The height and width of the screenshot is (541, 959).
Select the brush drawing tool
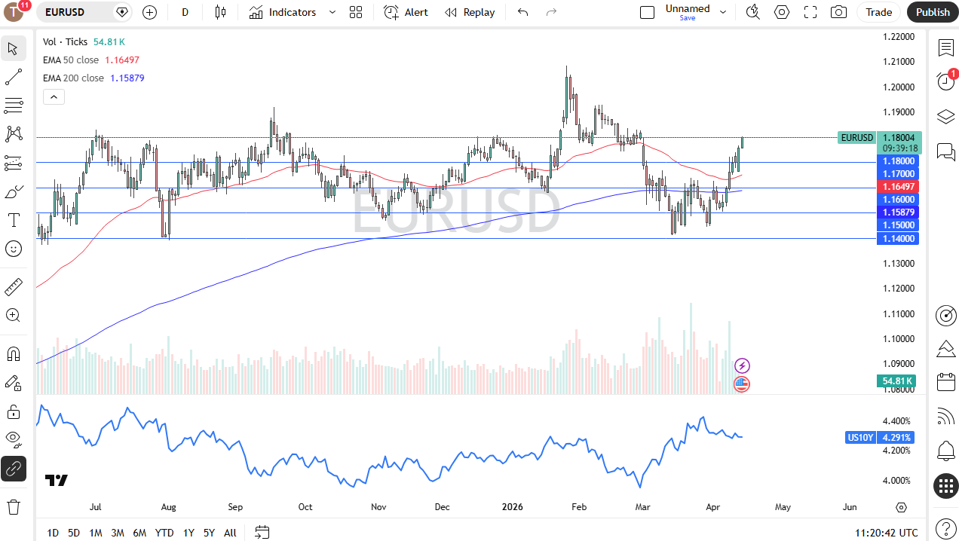pos(14,192)
